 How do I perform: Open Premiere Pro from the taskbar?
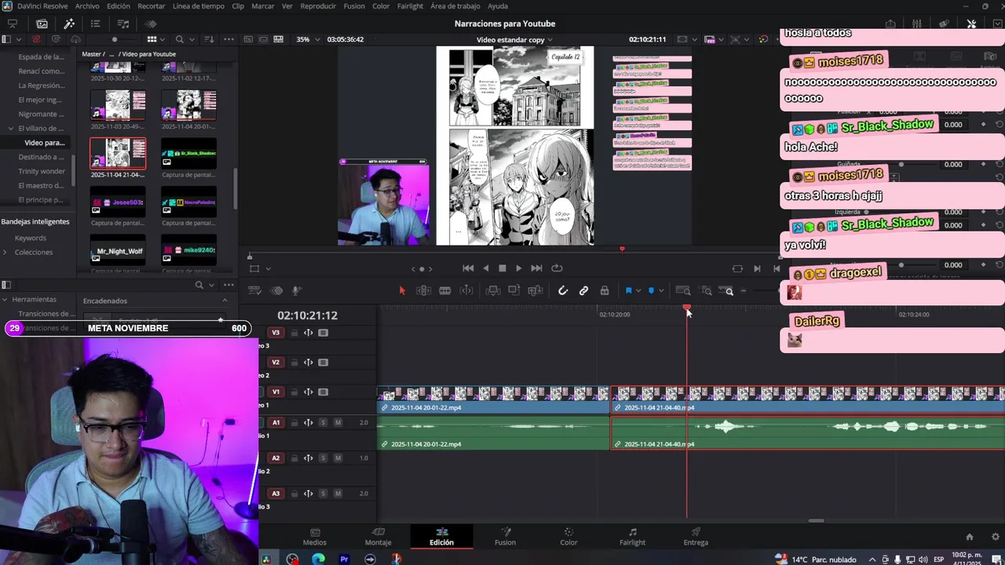344,559
